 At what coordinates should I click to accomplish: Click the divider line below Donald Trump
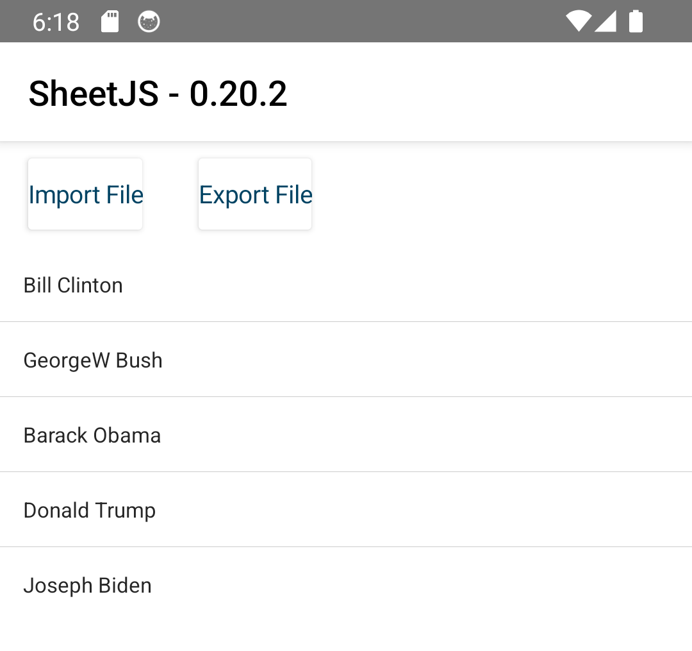(346, 547)
